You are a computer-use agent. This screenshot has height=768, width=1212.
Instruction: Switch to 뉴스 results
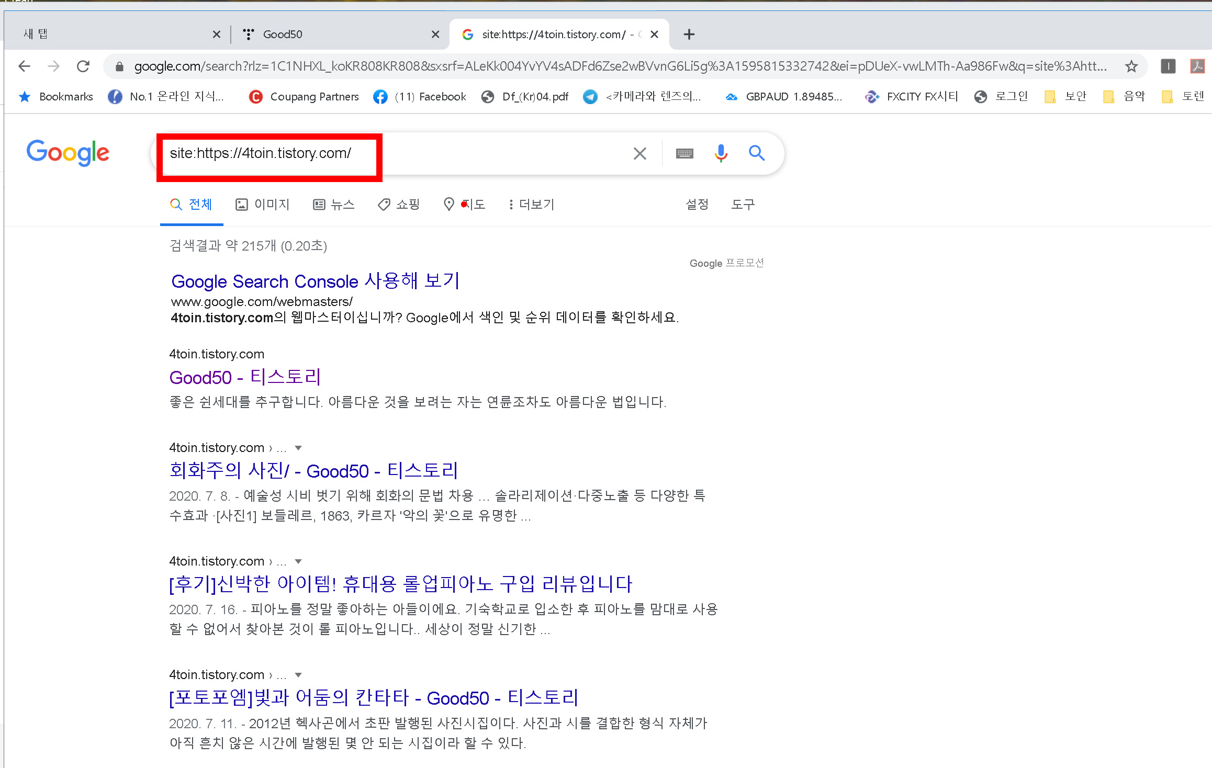click(334, 205)
